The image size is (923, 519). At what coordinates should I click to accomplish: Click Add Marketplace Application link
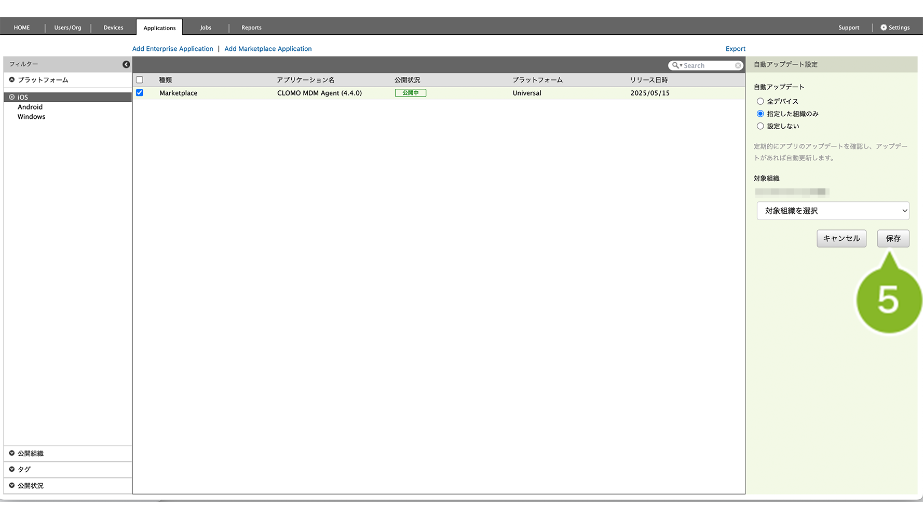268,49
